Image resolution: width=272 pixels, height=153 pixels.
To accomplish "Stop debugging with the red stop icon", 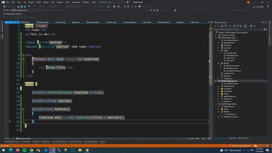I will coord(154,10).
